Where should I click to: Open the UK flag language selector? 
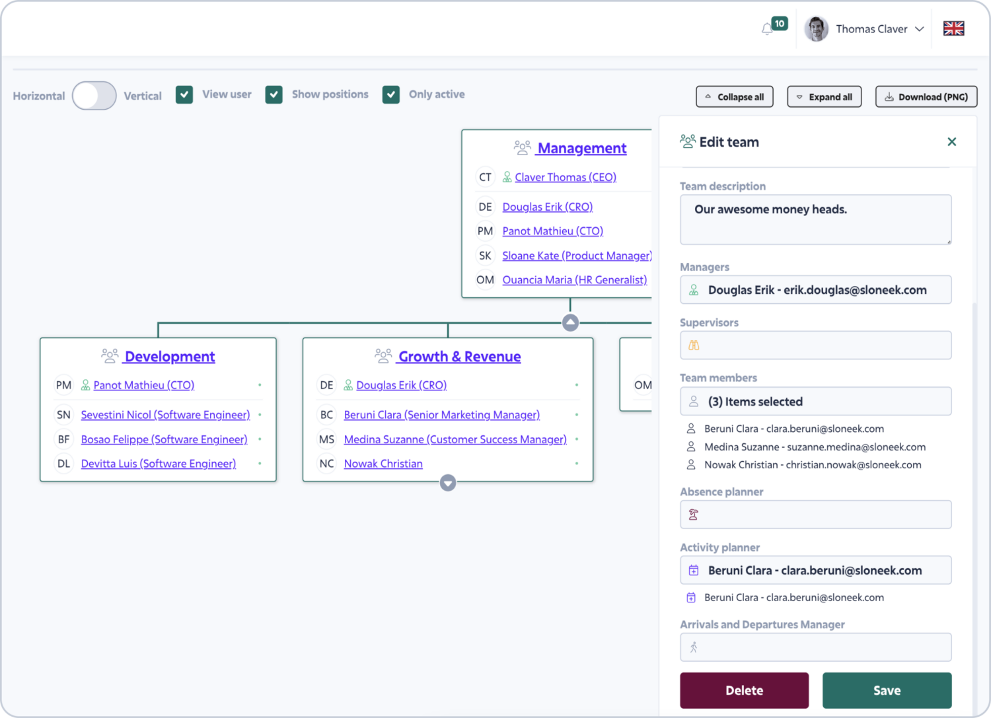(953, 28)
